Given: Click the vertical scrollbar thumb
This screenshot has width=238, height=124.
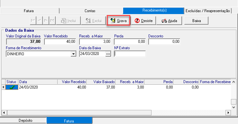Looking at the screenshot, I should coord(233,102).
